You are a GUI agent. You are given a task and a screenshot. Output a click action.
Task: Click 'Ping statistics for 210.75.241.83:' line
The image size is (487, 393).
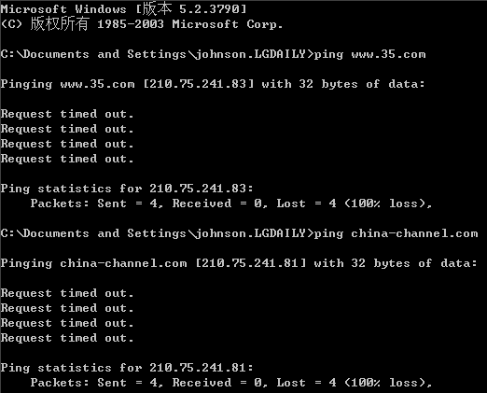pos(127,189)
